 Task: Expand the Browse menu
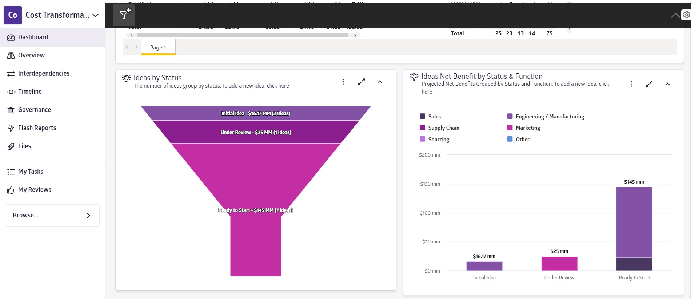pos(52,216)
